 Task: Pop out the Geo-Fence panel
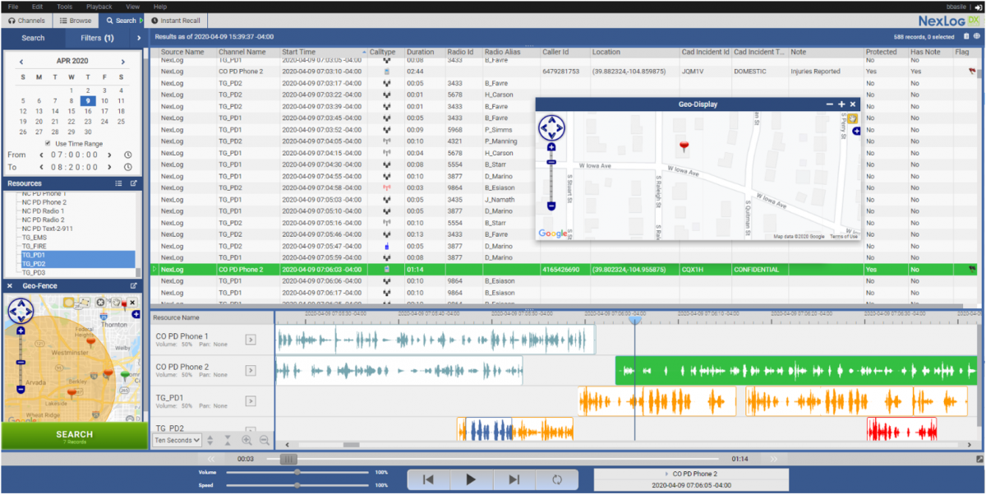(x=134, y=286)
